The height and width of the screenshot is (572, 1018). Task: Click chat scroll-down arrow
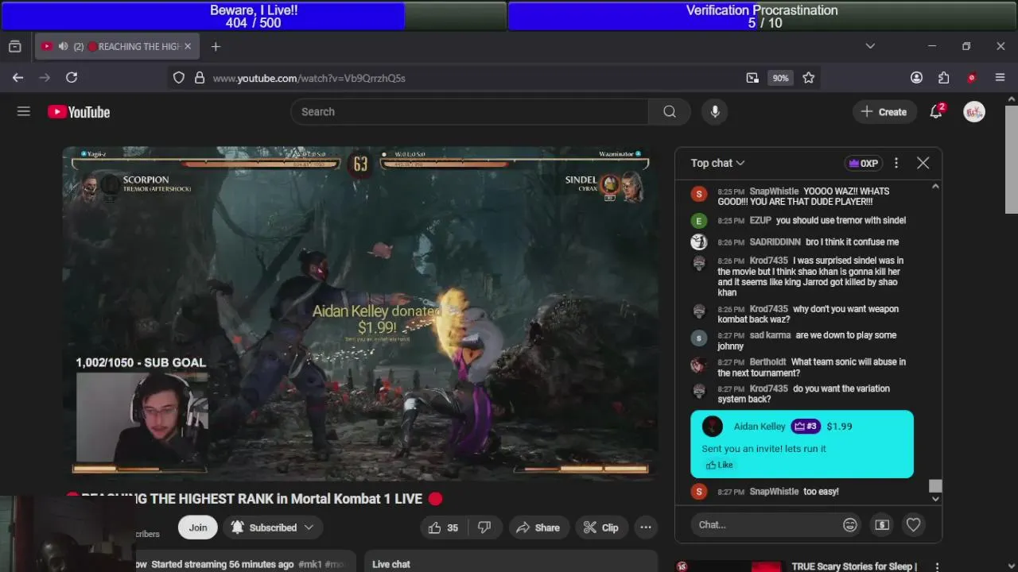pyautogui.click(x=935, y=499)
